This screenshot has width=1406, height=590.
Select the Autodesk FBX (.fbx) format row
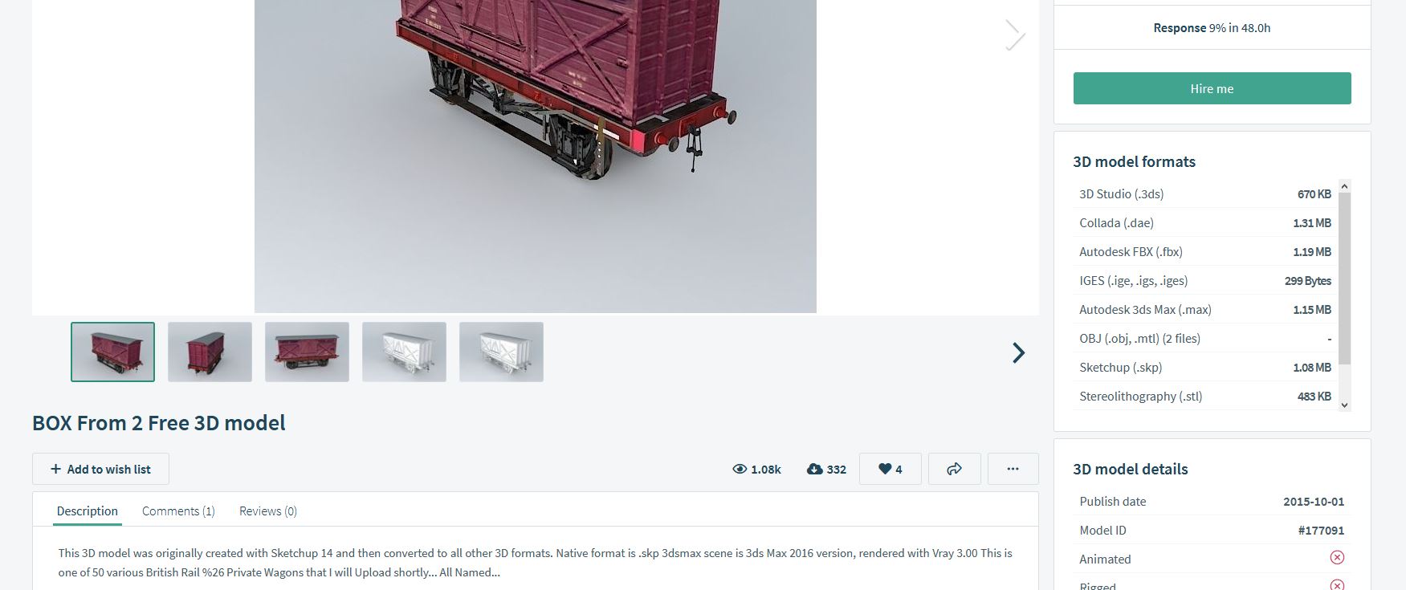click(x=1205, y=251)
